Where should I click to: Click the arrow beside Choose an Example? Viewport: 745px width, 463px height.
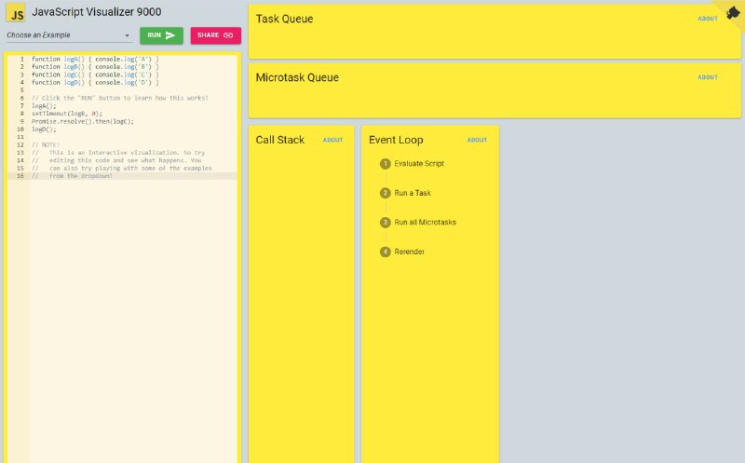128,36
